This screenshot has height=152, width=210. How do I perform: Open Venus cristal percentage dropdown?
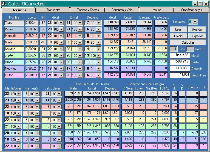[80, 29]
